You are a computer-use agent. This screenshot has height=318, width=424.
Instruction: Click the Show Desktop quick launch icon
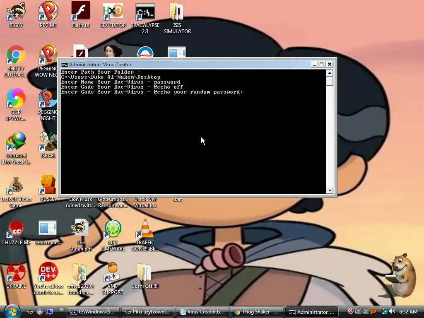tap(50, 312)
